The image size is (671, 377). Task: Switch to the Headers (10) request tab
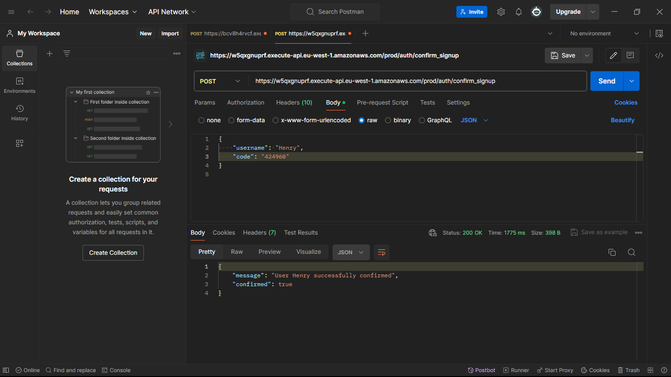point(294,103)
